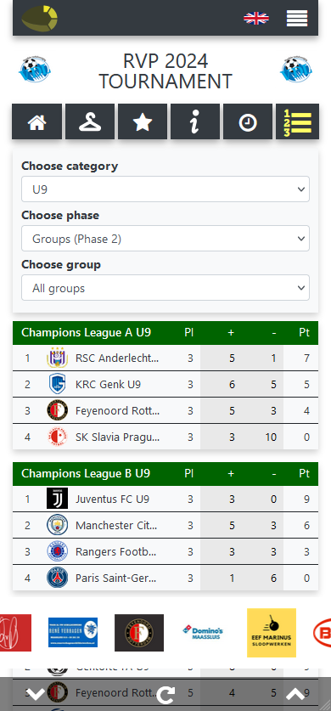The height and width of the screenshot is (711, 331).
Task: Click the up chevron in bottom bar
Action: [295, 694]
